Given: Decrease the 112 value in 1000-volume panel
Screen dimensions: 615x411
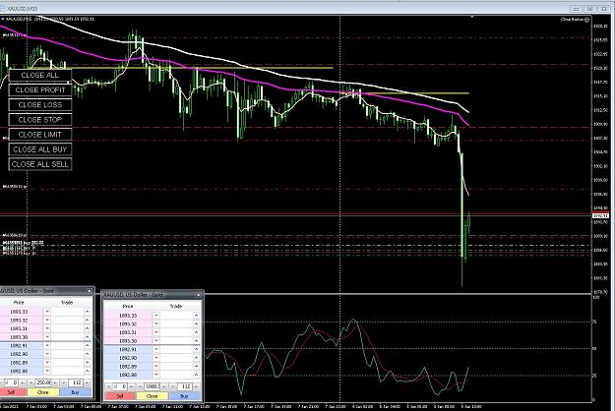Looking at the screenshot, I should point(172,386).
